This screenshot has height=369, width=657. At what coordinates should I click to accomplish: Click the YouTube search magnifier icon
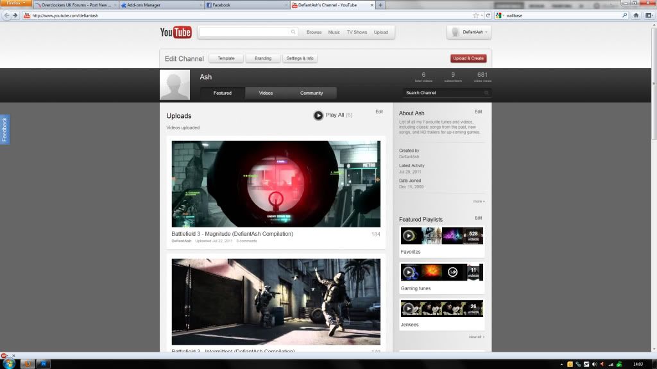point(293,32)
